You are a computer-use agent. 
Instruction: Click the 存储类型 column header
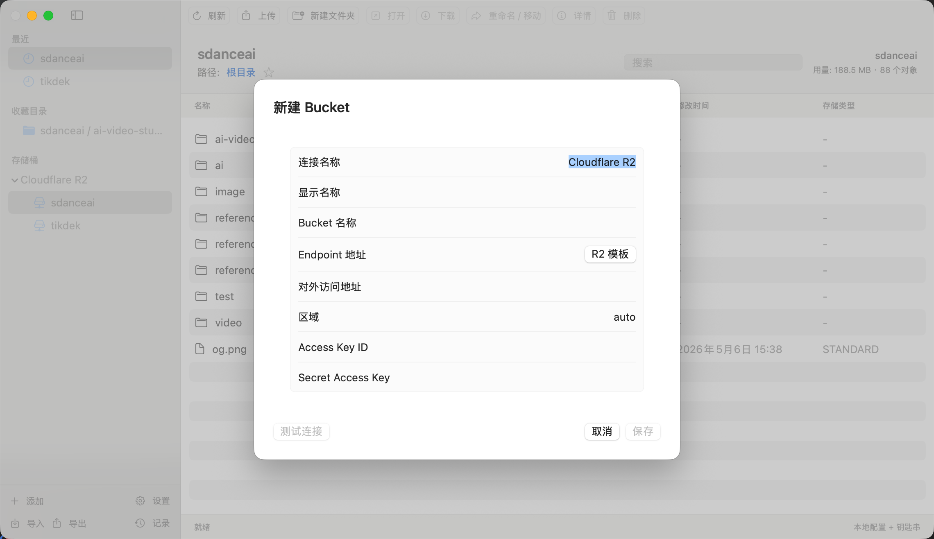(x=839, y=106)
